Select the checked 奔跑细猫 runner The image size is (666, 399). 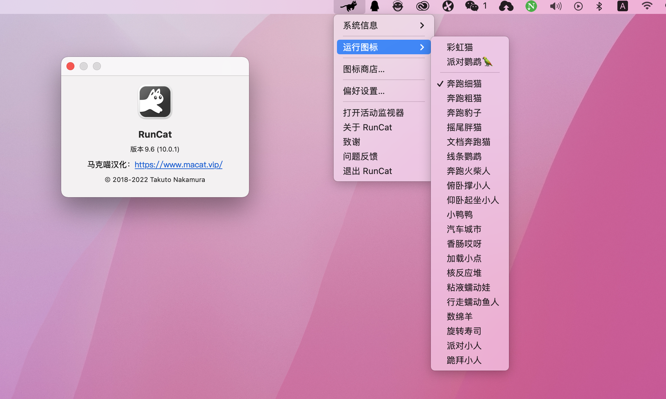464,84
